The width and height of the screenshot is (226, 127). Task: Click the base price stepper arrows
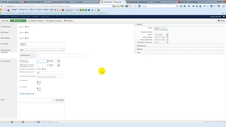coord(48,61)
